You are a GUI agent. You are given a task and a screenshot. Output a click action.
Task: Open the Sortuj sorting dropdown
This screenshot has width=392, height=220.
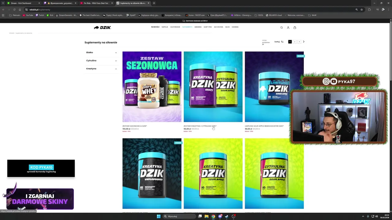[x=279, y=42]
